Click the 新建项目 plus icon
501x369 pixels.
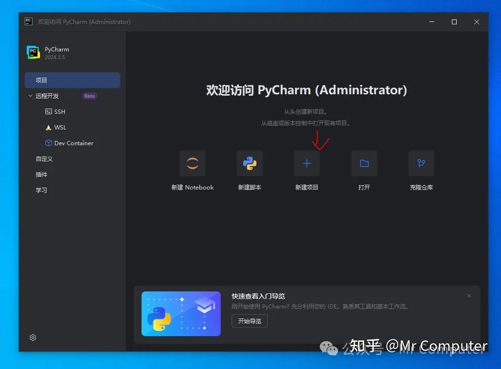[x=307, y=163]
